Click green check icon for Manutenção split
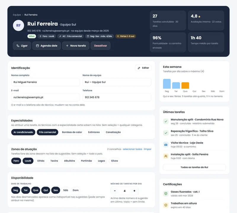The width and height of the screenshot is (237, 213). (x=166, y=121)
